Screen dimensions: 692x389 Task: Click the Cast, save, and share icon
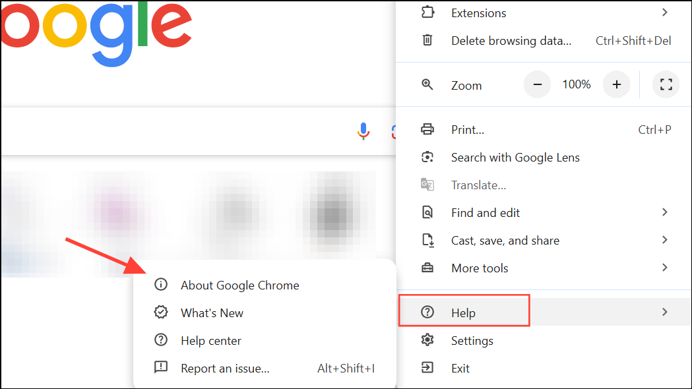click(428, 241)
